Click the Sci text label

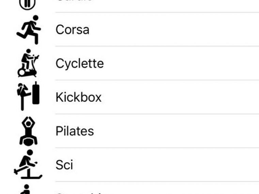coord(64,165)
